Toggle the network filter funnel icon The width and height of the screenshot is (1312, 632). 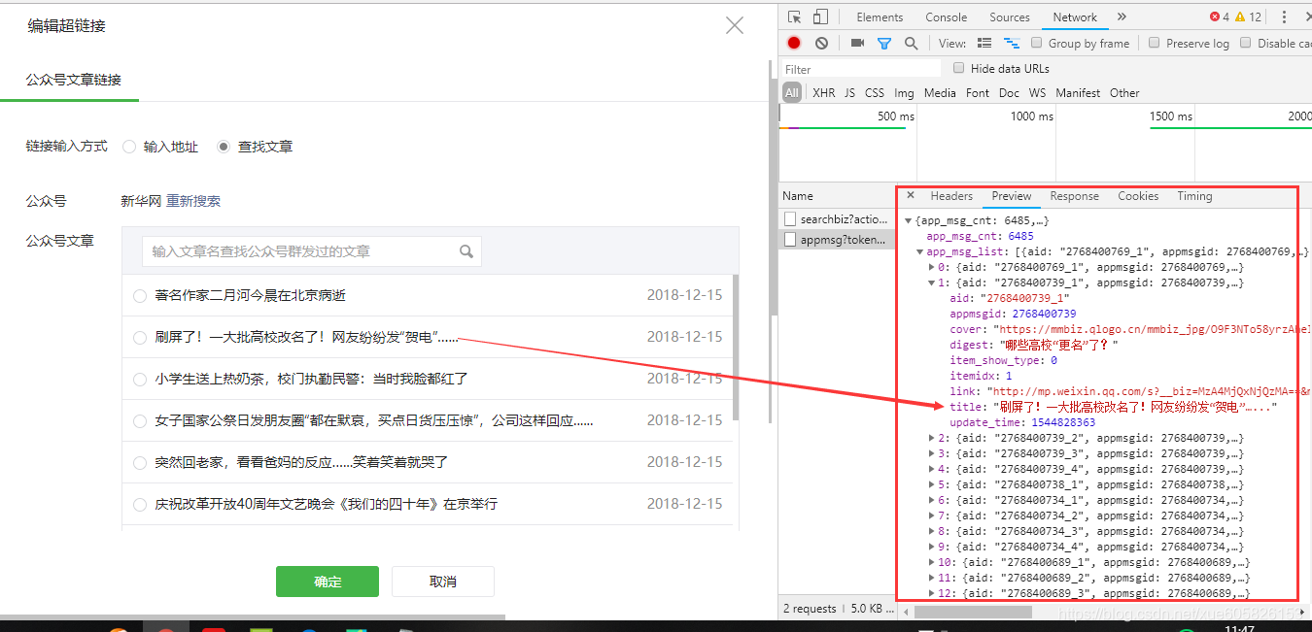(884, 43)
